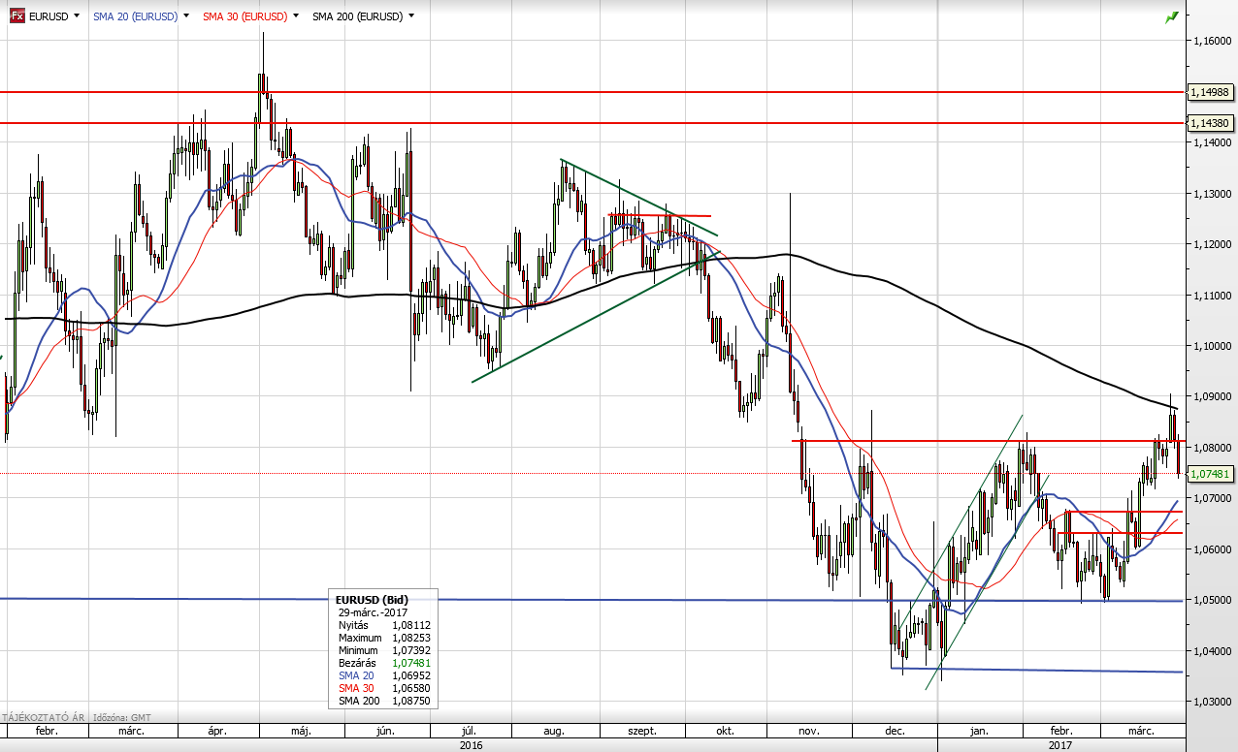Open the EURUSD instrument dropdown arrow
This screenshot has width=1238, height=752.
(x=77, y=16)
